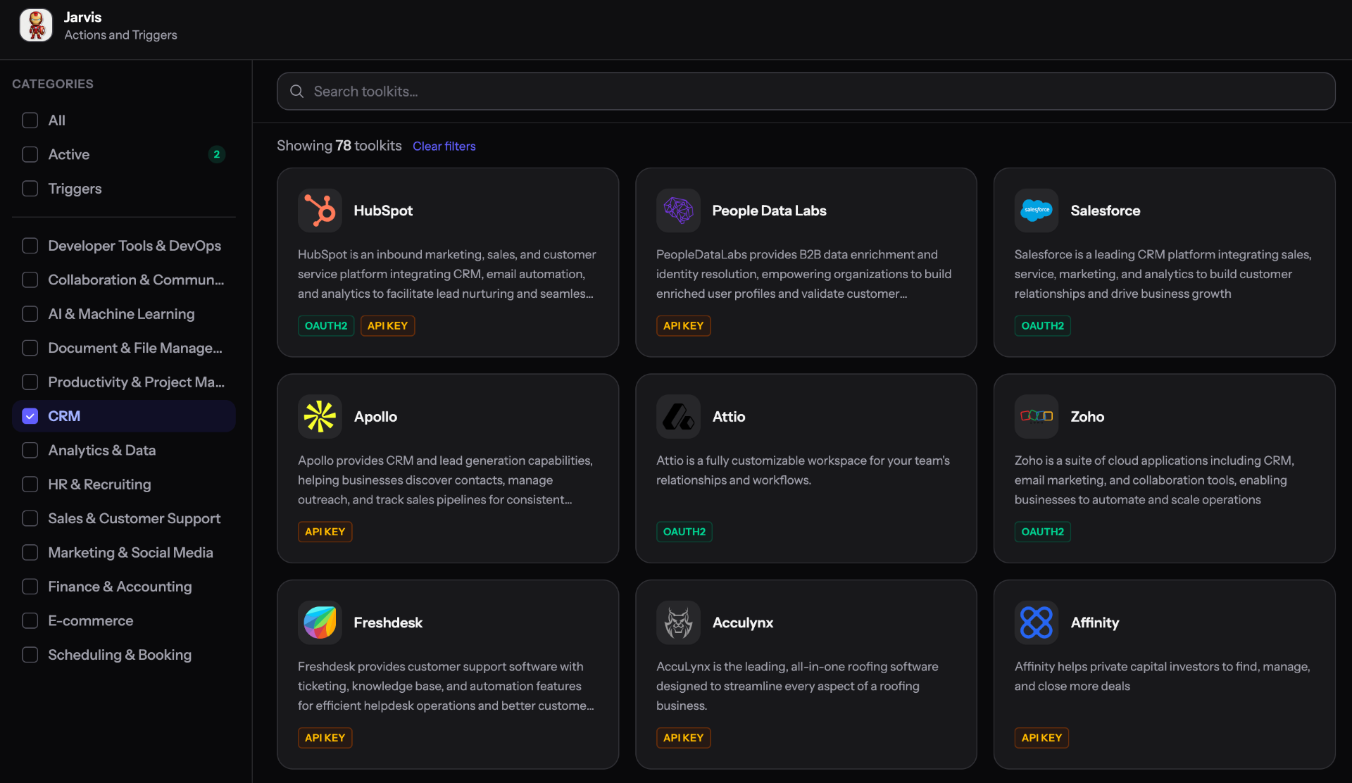Open the Freshdesk logo icon

pos(320,622)
